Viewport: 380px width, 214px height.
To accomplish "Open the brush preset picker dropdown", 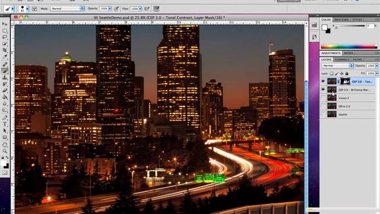I will coord(27,9).
